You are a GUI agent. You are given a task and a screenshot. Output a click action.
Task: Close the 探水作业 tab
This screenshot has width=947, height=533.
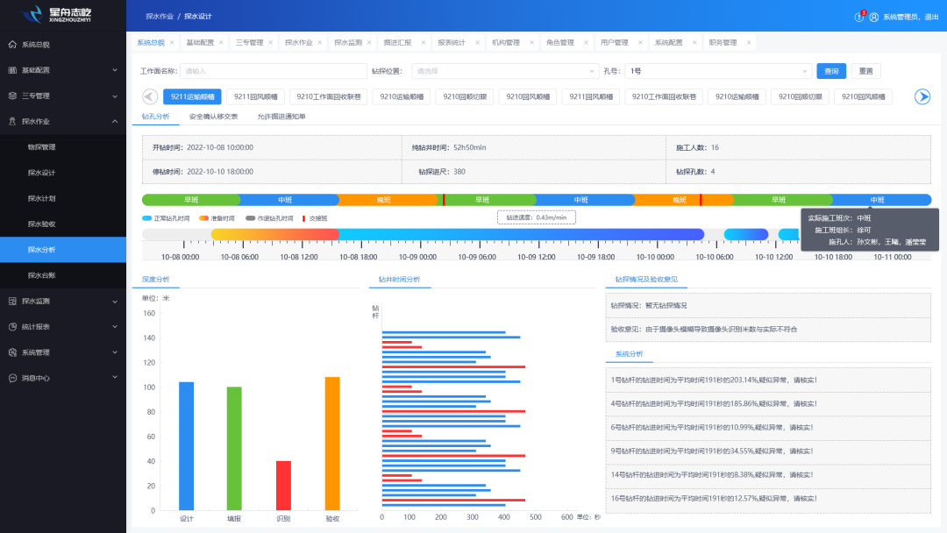(x=320, y=42)
